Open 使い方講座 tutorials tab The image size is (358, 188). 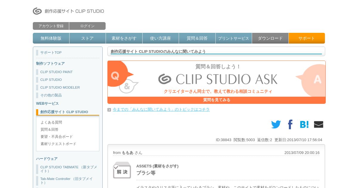coord(161,38)
